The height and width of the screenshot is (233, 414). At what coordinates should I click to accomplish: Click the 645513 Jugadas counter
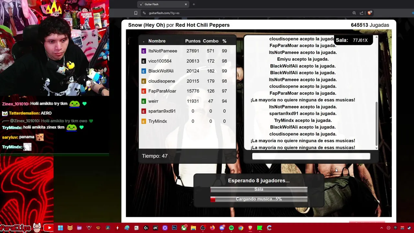[x=370, y=25]
